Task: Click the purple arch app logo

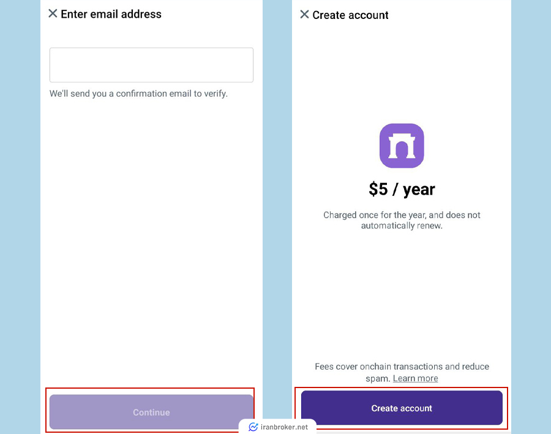Action: [x=402, y=146]
